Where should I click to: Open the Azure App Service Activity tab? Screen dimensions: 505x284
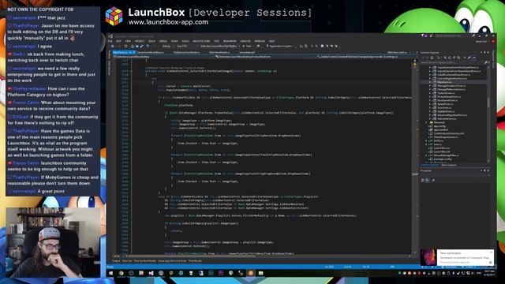[172, 261]
